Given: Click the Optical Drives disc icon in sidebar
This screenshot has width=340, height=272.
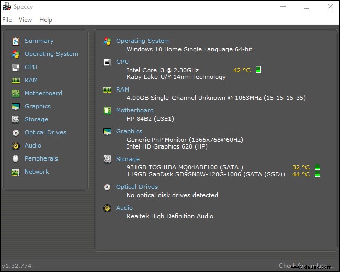Looking at the screenshot, I should click(x=16, y=132).
